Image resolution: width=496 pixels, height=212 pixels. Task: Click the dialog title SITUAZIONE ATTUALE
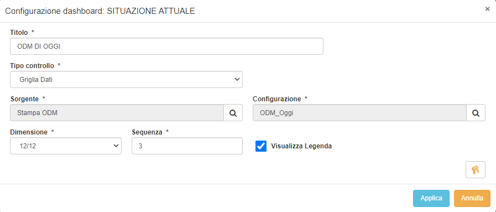coord(151,12)
